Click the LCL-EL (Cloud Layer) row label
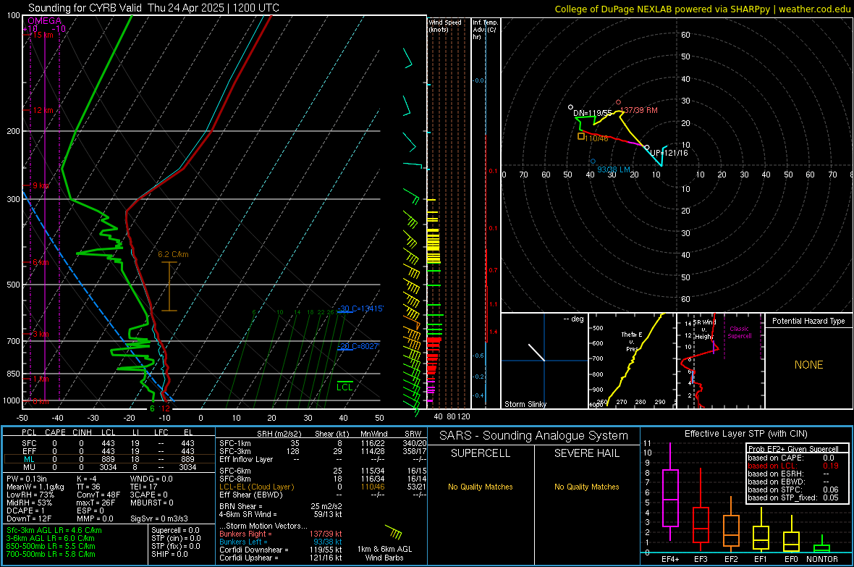 pos(256,487)
